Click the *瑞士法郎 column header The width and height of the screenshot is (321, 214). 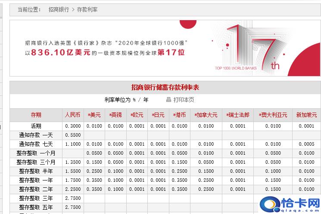click(x=238, y=115)
